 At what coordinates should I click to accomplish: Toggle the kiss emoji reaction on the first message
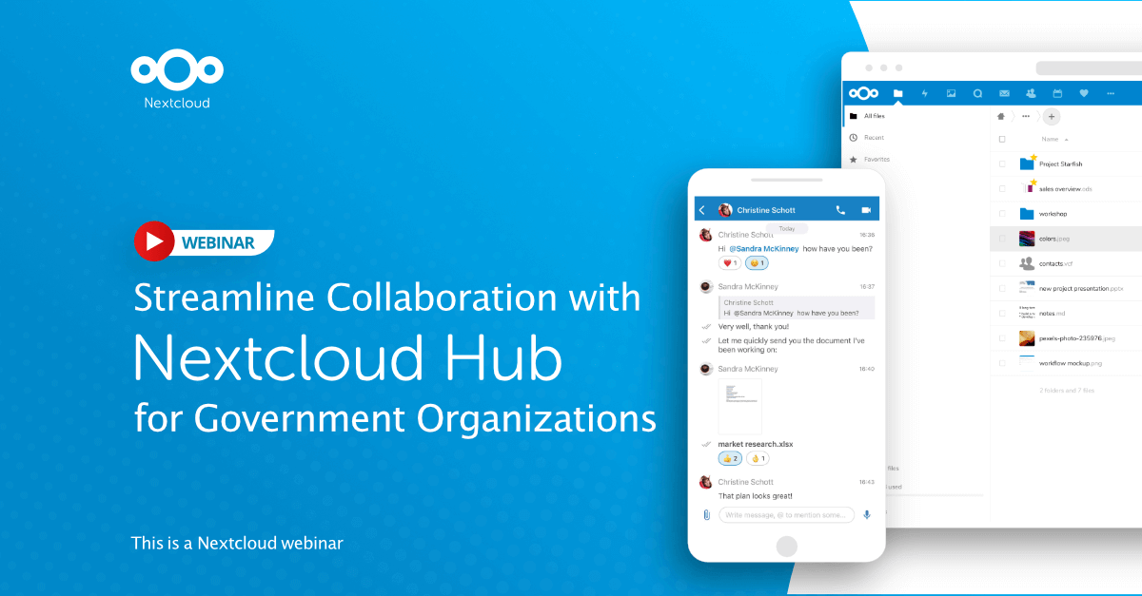[758, 263]
